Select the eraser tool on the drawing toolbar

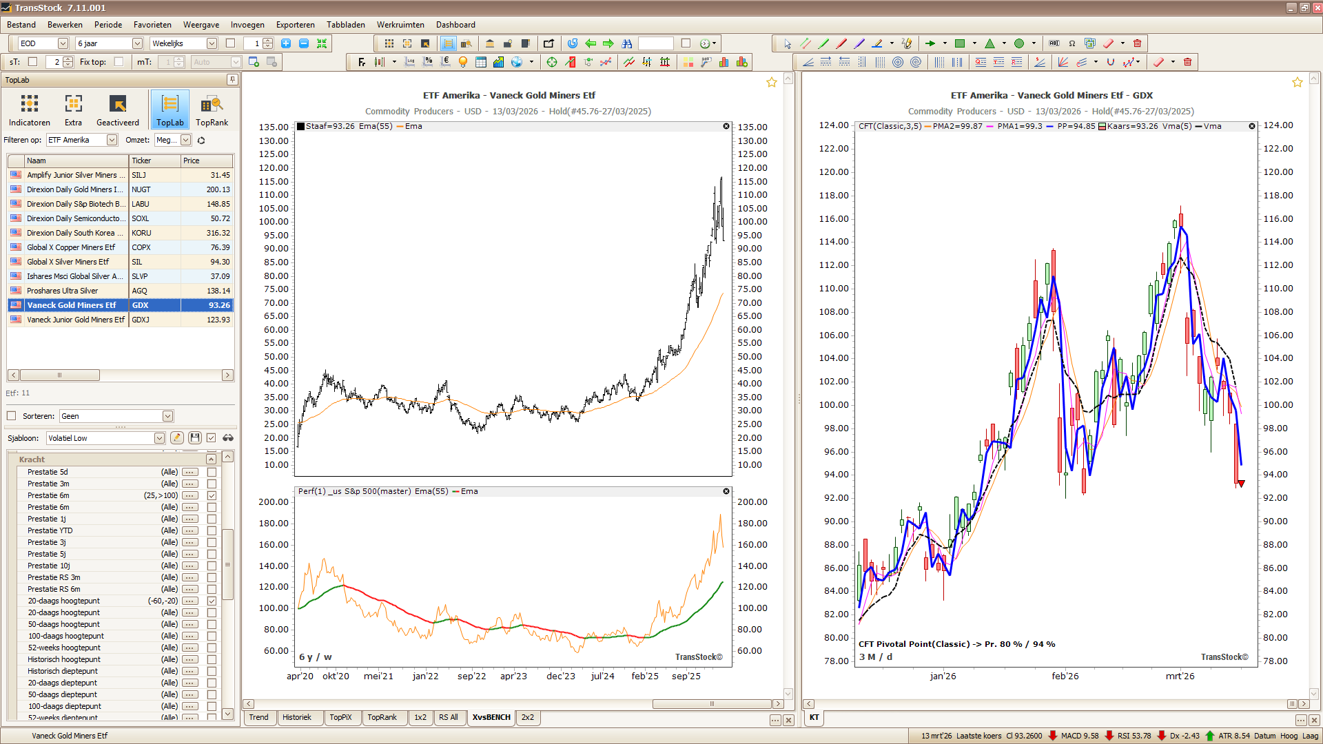coord(1107,43)
